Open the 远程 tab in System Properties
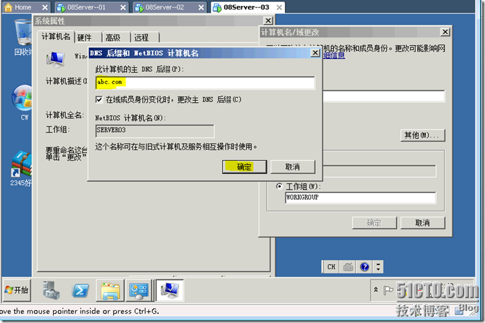This screenshot has height=323, width=485. (141, 38)
